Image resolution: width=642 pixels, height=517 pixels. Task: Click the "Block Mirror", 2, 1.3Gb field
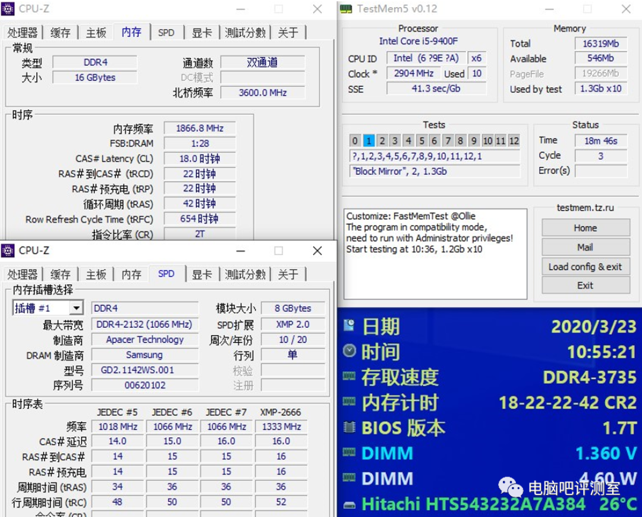click(x=435, y=171)
